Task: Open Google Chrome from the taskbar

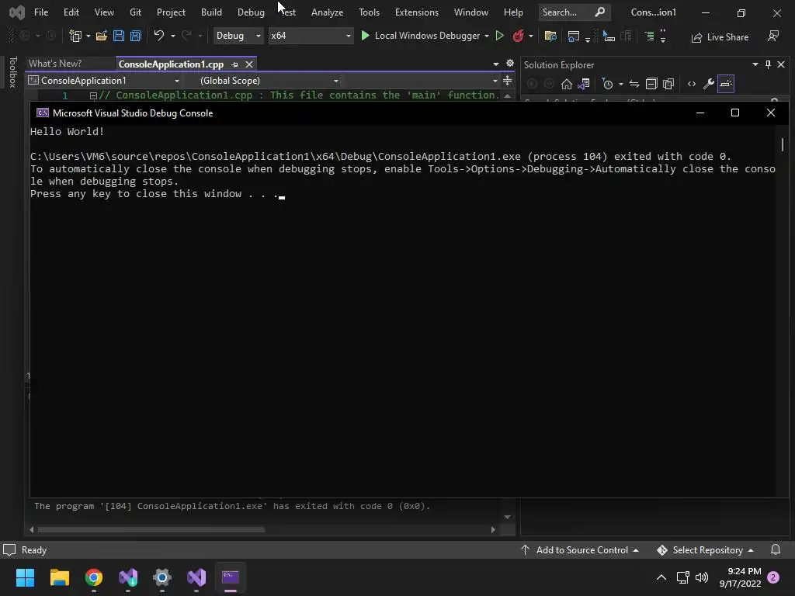Action: (x=94, y=577)
